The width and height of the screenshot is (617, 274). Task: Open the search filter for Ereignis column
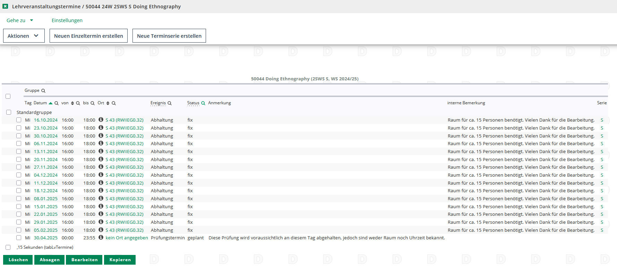click(x=170, y=103)
